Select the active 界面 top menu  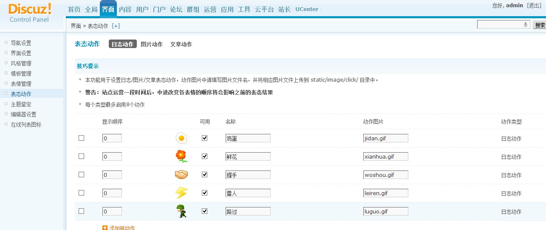click(108, 9)
